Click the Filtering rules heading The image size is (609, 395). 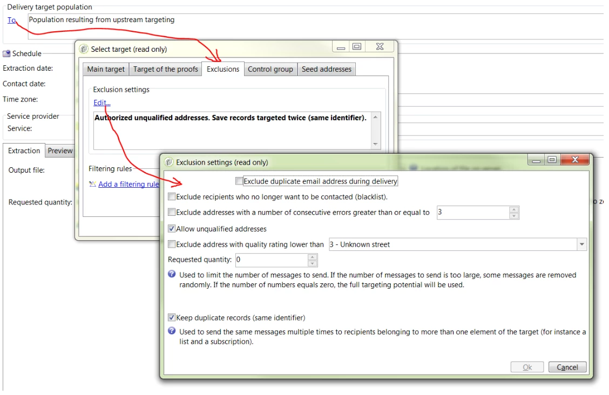(110, 169)
